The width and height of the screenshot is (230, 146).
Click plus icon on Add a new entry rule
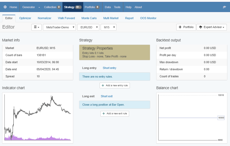104,85
